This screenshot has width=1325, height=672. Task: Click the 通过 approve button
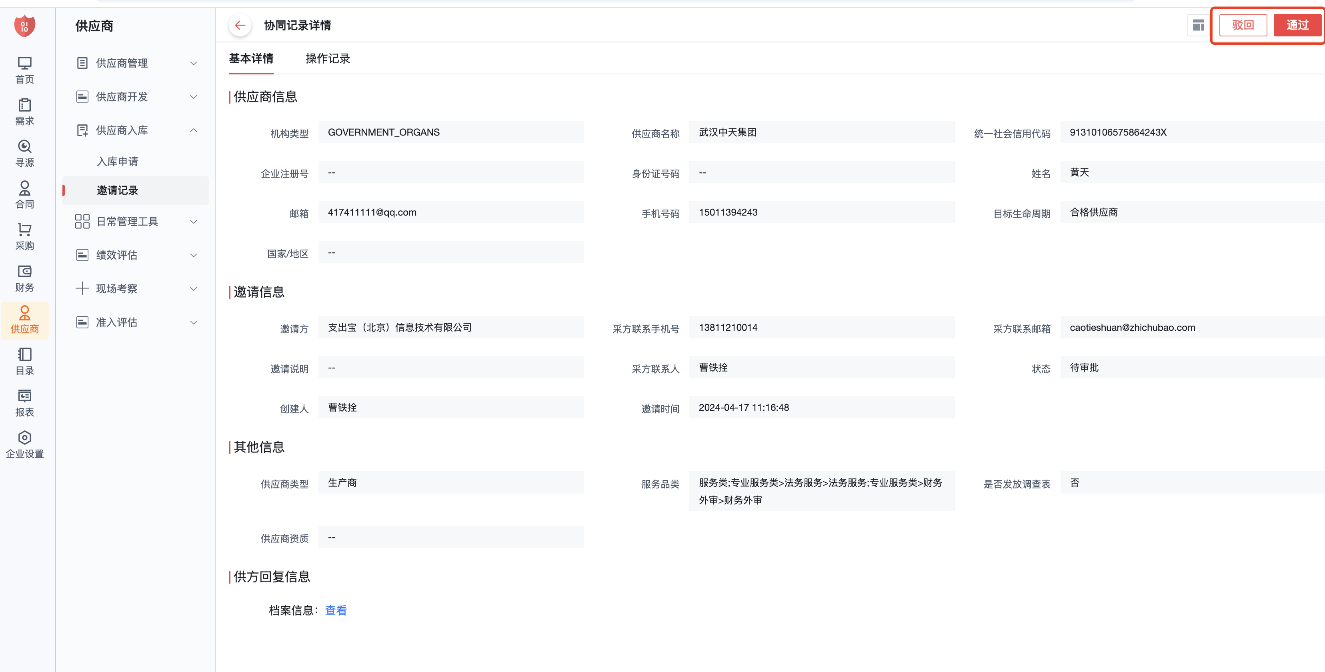pos(1297,25)
